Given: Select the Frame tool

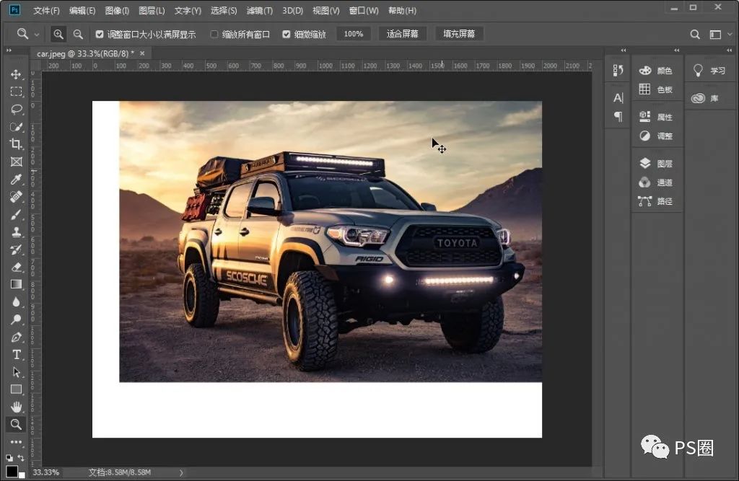Looking at the screenshot, I should coord(16,162).
